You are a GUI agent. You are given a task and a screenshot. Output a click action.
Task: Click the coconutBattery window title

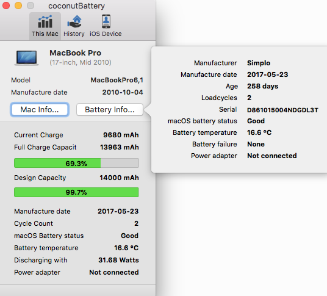click(76, 6)
